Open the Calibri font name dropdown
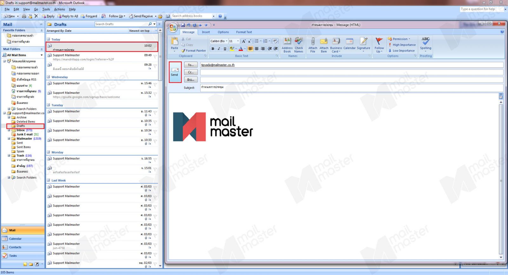The image size is (508, 275). (226, 41)
